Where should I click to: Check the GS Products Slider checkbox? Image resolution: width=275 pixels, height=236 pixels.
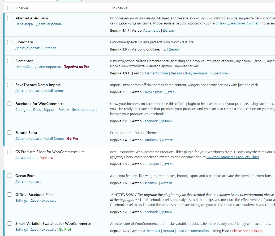point(9,152)
